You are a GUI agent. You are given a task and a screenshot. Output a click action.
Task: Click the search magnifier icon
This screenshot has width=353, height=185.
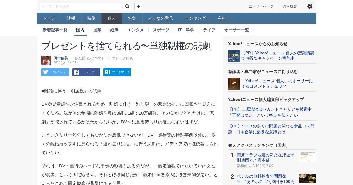(x=127, y=6)
